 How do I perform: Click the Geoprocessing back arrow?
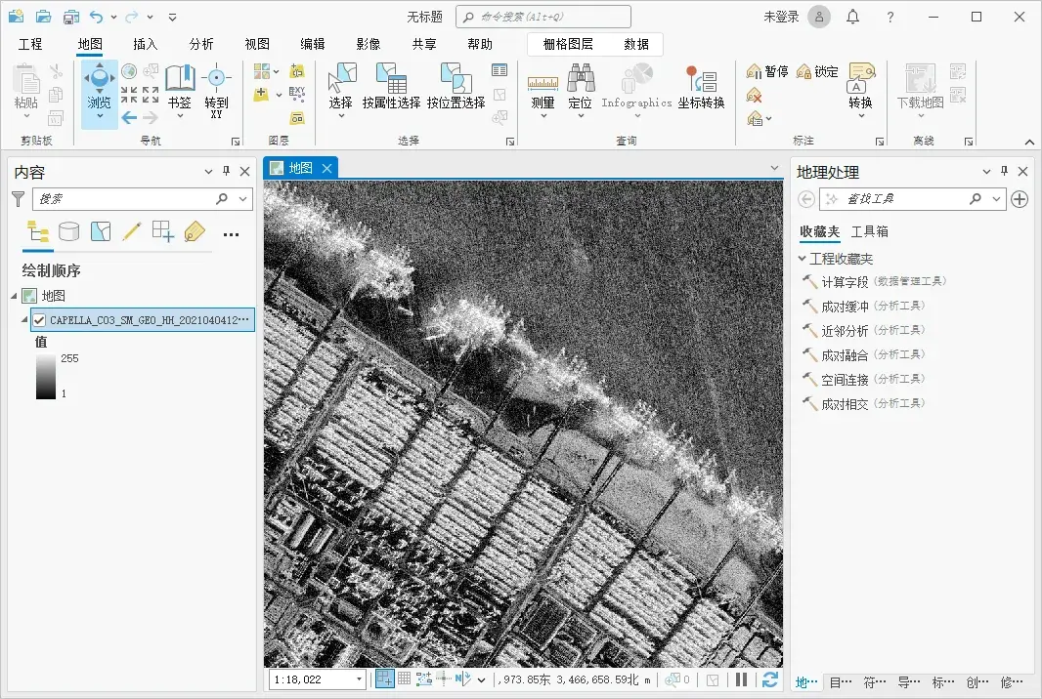[806, 198]
